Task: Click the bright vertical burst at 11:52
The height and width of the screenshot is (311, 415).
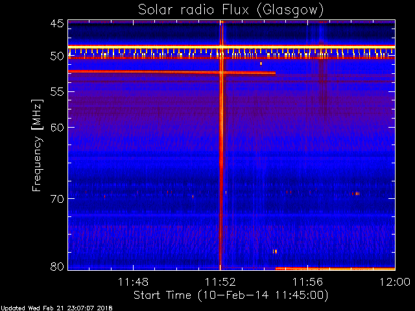Action: coord(221,145)
